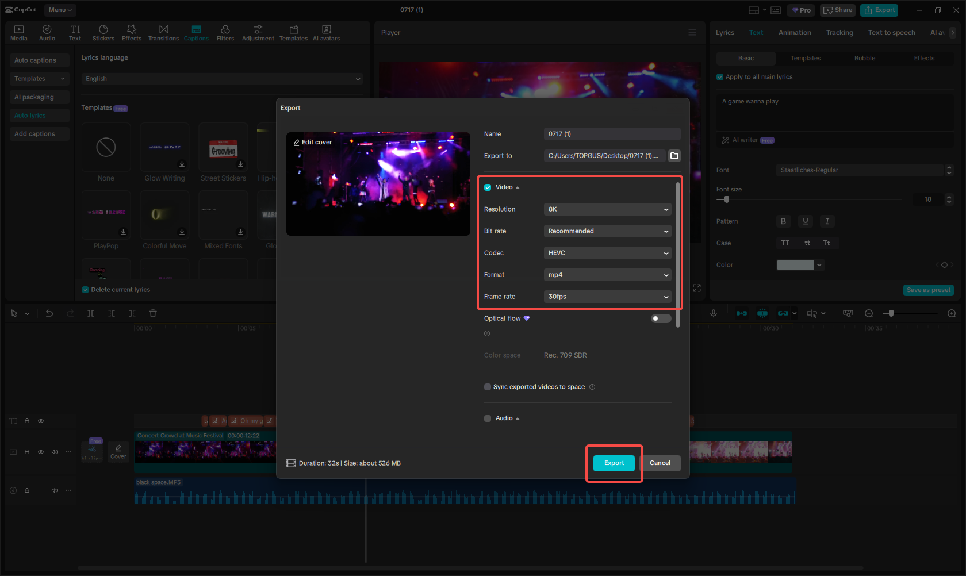Image resolution: width=966 pixels, height=576 pixels.
Task: Click the Underline pattern button
Action: coord(805,221)
